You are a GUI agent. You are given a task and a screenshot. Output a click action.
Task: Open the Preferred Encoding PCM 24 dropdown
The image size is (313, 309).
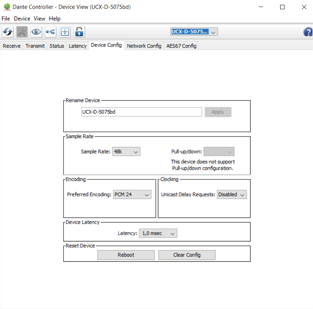point(132,195)
